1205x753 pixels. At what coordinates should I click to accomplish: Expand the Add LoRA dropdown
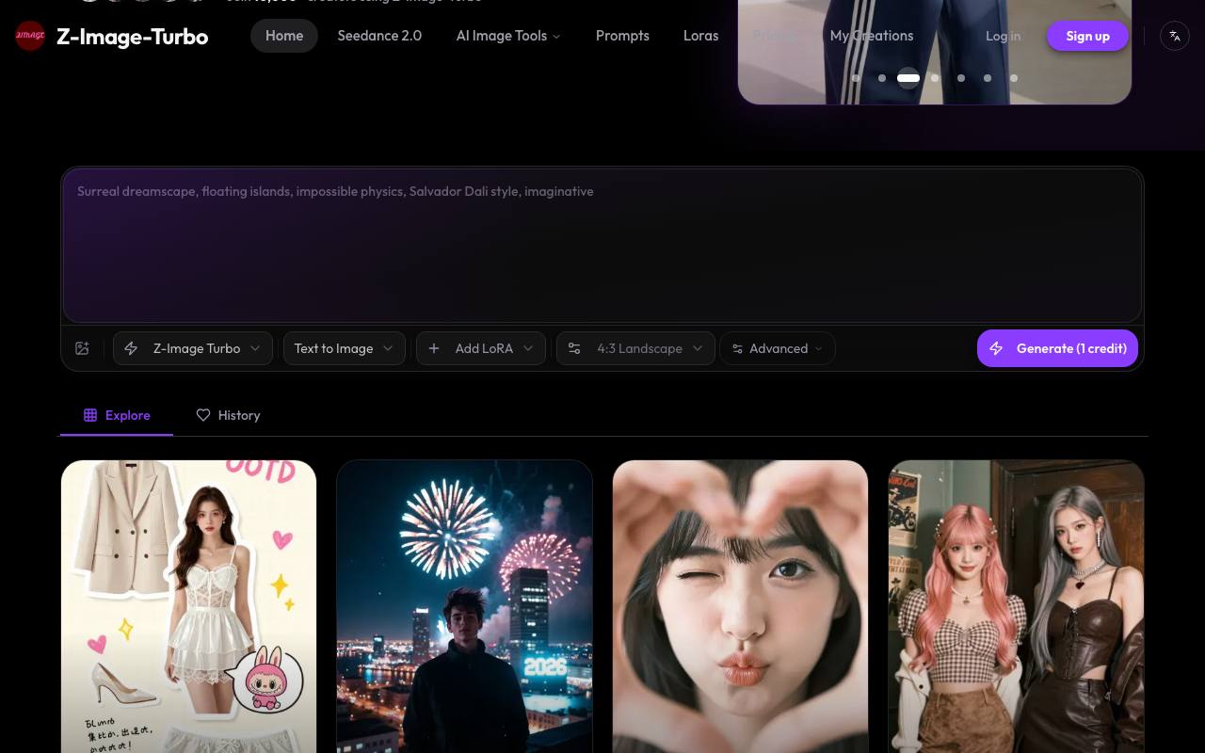click(481, 348)
